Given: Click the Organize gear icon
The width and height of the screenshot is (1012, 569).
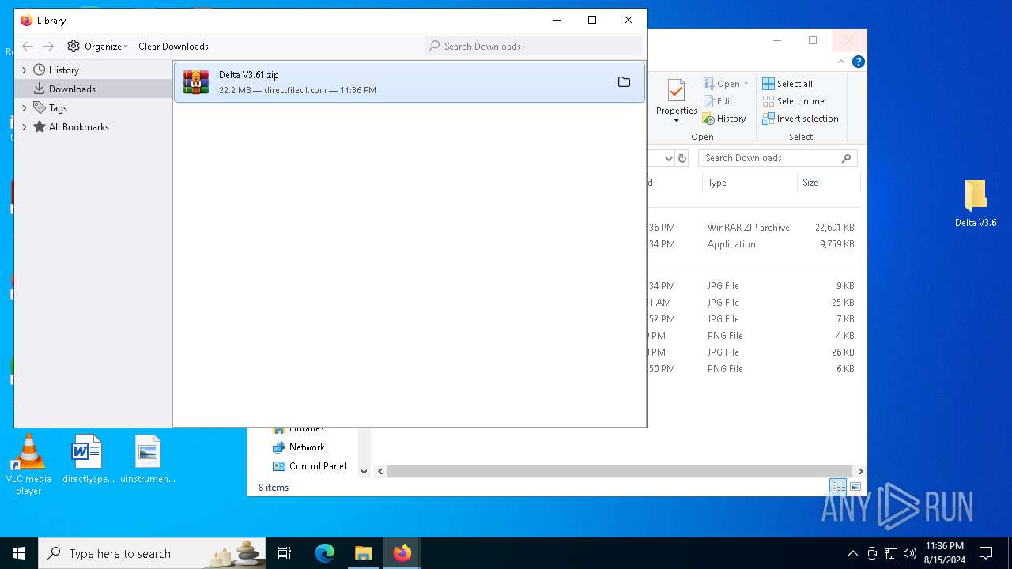Looking at the screenshot, I should (74, 46).
